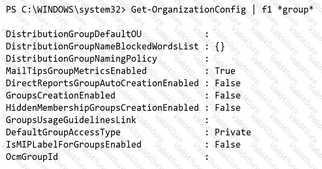Screen dimensions: 322x169
Task: Select the DistributionGroupNamingPolicy property name
Action: pyautogui.click(x=81, y=59)
